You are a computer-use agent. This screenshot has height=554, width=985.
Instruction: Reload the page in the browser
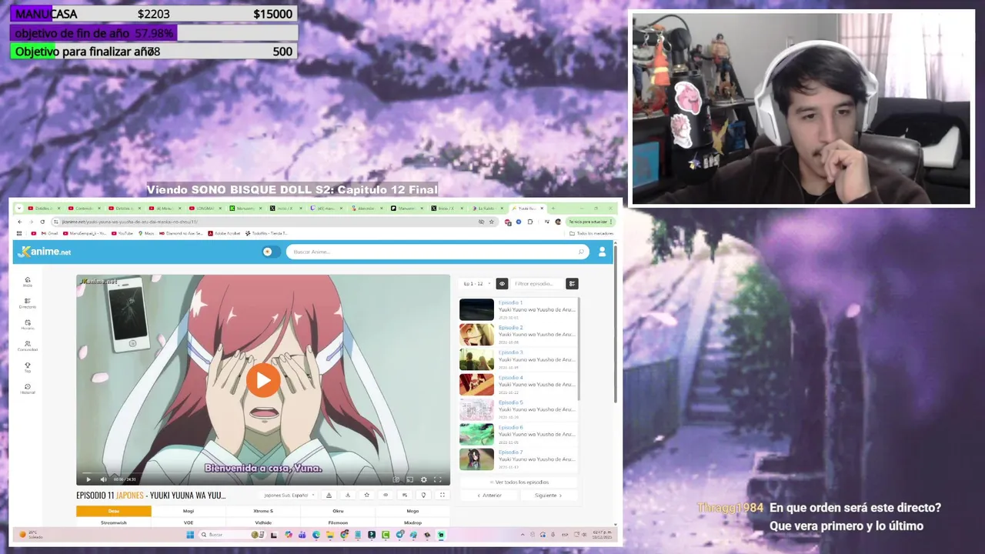(42, 222)
